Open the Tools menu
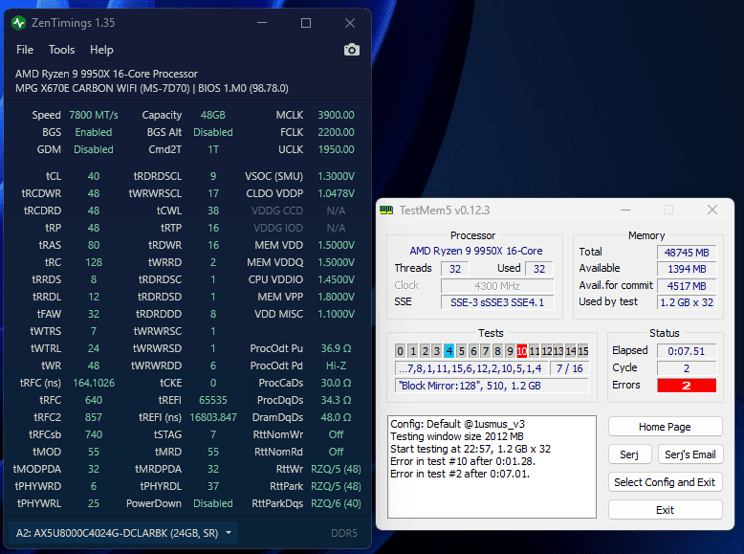The width and height of the screenshot is (744, 554). click(62, 50)
